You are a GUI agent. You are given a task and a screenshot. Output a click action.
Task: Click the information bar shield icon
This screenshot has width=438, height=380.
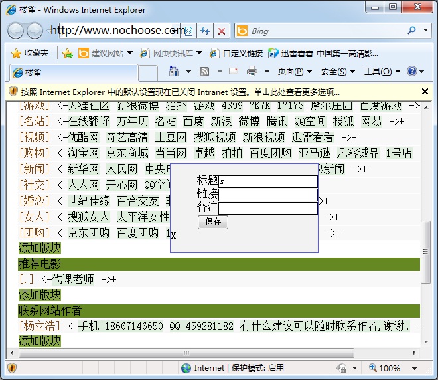click(x=13, y=91)
